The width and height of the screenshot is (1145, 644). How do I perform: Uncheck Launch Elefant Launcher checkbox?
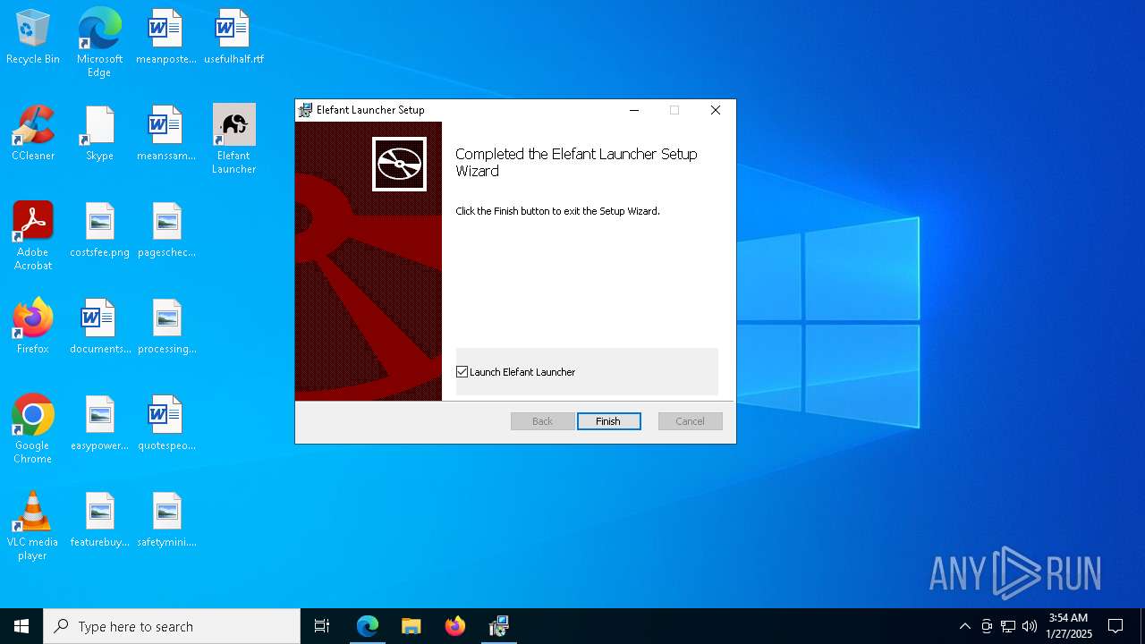tap(462, 372)
